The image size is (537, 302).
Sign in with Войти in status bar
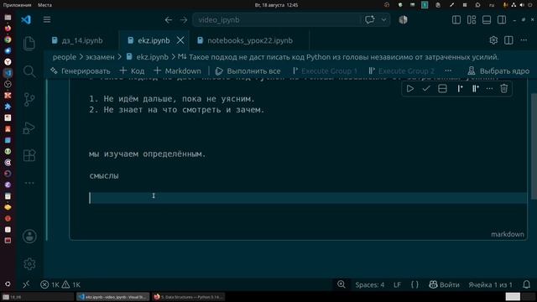click(x=444, y=284)
